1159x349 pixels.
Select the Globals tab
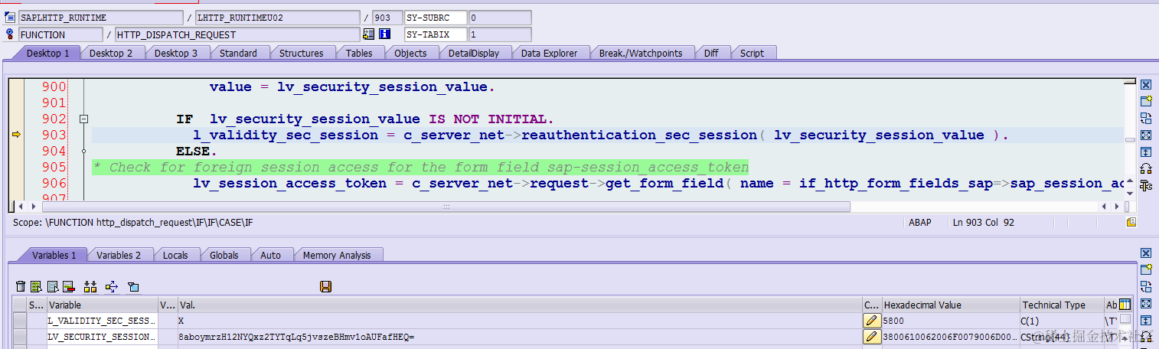tap(224, 255)
